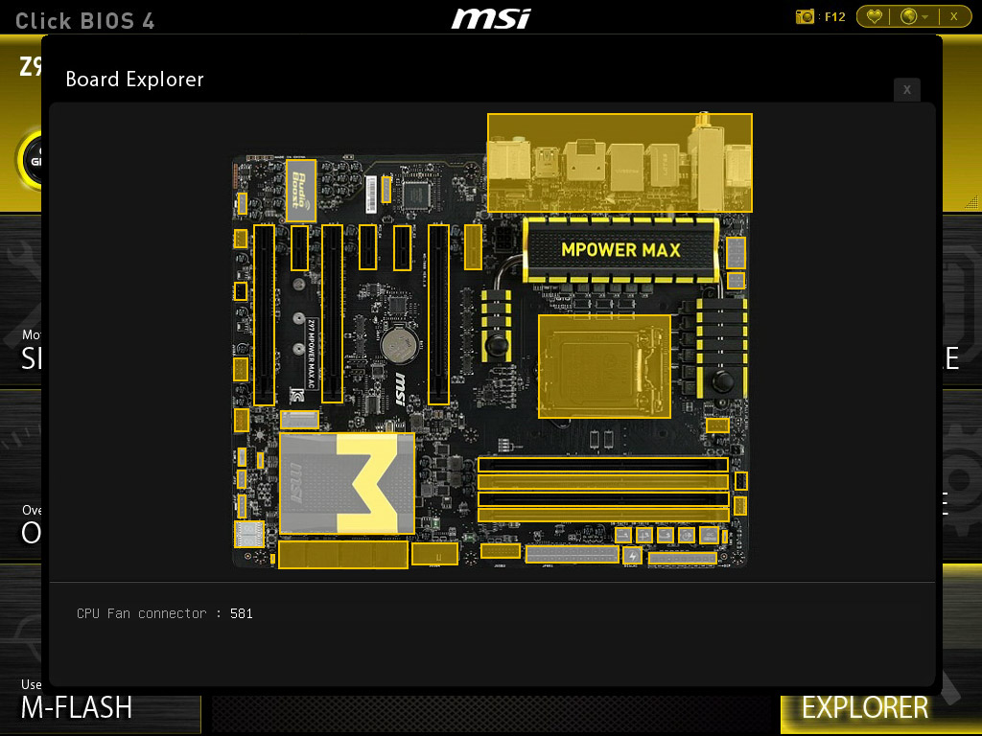The image size is (982, 736).
Task: Select the third DIMM slot from top
Action: (x=602, y=499)
